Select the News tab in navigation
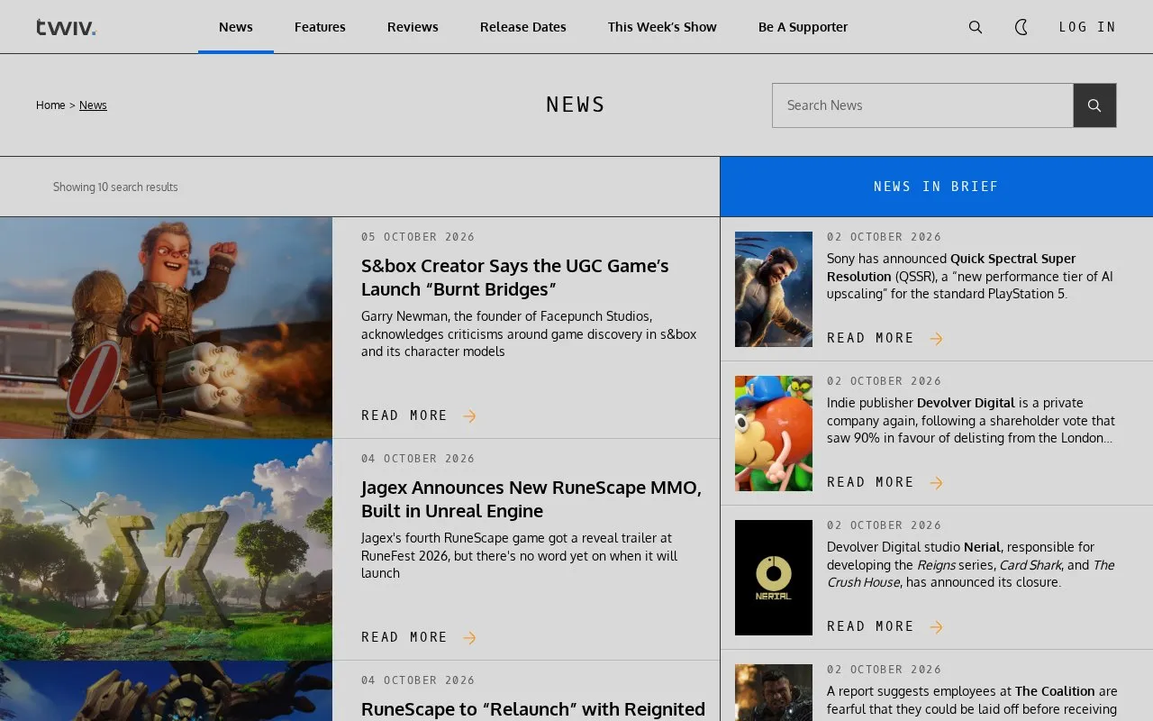Image resolution: width=1153 pixels, height=721 pixels. point(236,27)
